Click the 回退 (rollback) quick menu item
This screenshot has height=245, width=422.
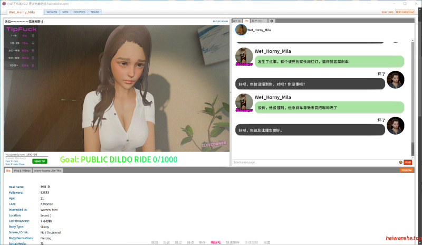(x=155, y=242)
